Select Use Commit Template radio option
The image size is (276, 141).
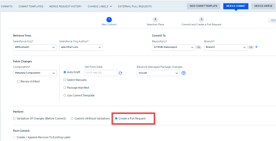(65, 95)
